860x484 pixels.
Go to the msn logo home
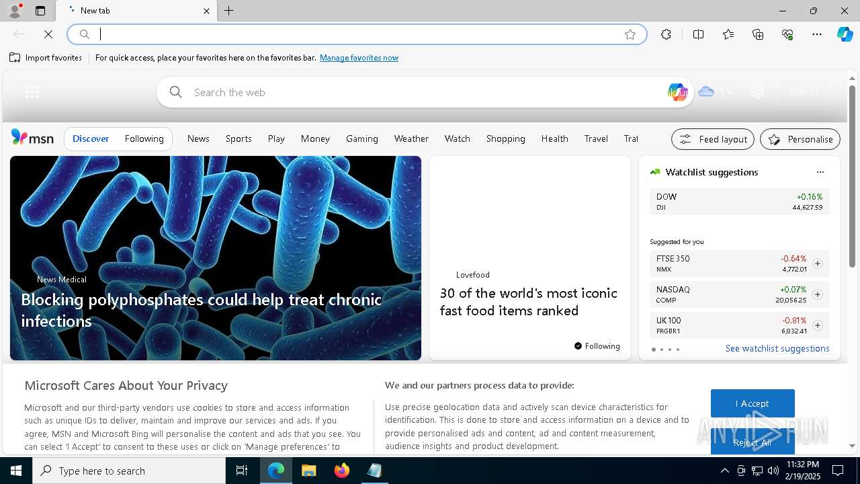[x=32, y=138]
